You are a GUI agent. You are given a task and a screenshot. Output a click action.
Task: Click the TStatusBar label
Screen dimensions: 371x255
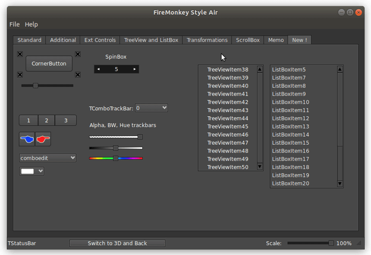[22, 243]
